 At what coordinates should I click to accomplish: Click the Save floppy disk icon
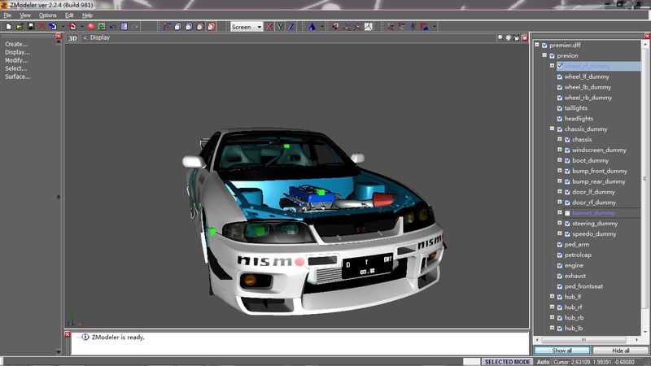point(31,27)
